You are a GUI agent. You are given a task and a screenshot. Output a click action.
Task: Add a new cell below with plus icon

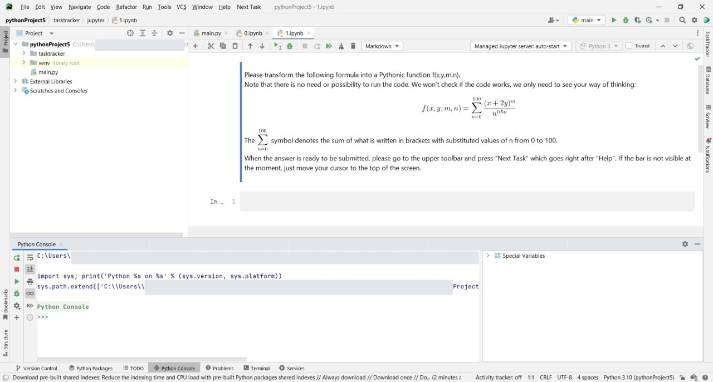[x=195, y=46]
